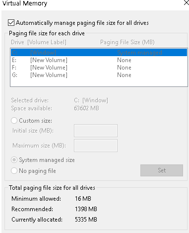Click the Currently allocated 5335 MB value
189x233 pixels.
[x=86, y=220]
